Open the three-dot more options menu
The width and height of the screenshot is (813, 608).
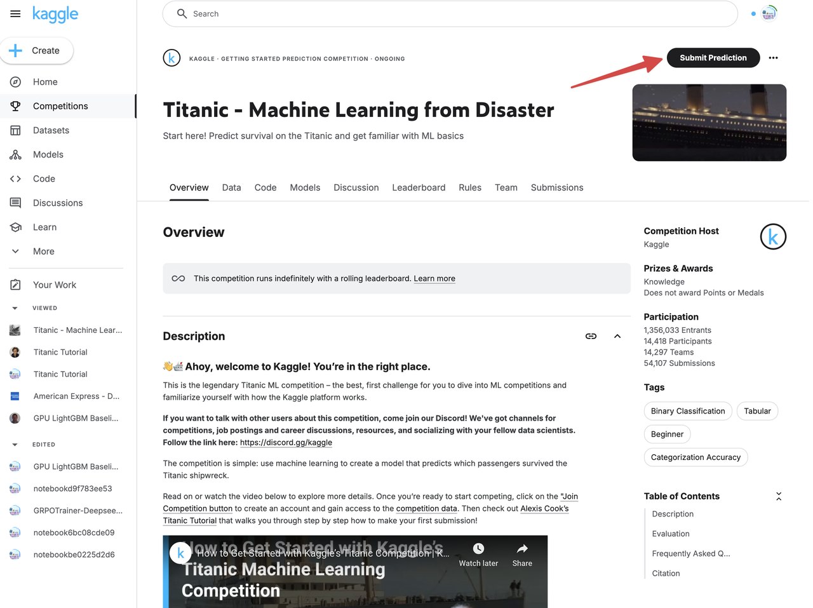[773, 58]
